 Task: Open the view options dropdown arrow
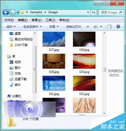click(x=101, y=27)
